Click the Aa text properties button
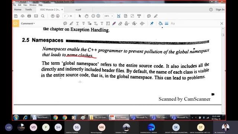Screen dimensions: 238x134 point(173,23)
